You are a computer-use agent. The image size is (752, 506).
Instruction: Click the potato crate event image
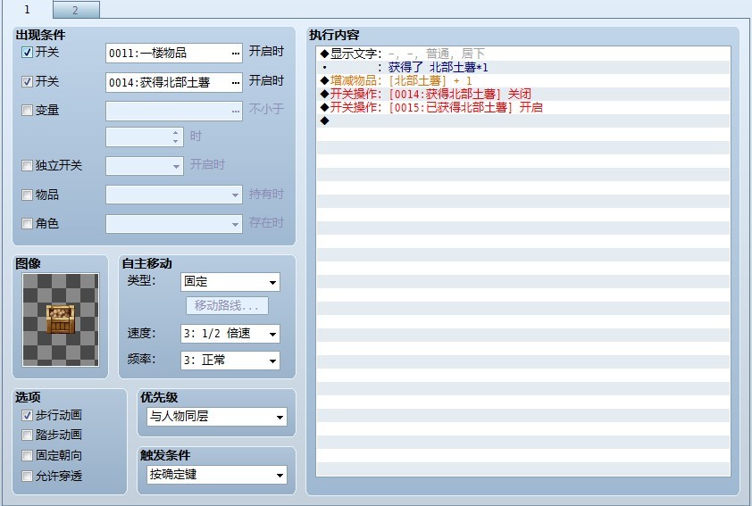tap(61, 319)
